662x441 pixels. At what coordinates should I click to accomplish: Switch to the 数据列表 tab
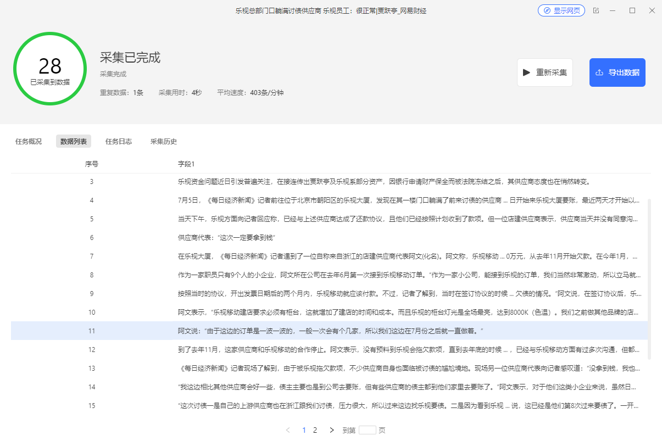pyautogui.click(x=74, y=141)
